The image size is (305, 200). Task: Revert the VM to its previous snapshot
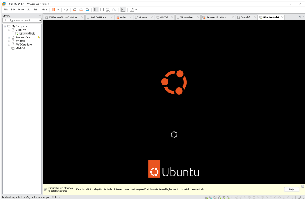tap(81, 10)
